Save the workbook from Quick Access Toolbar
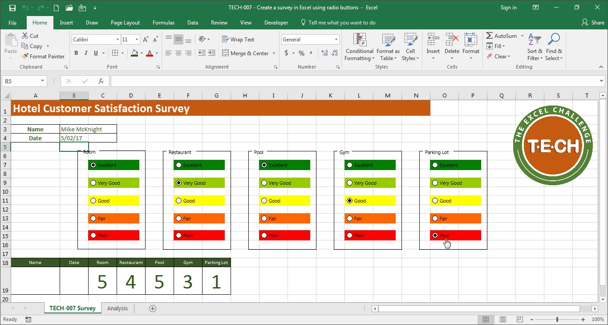The height and width of the screenshot is (325, 608). [x=12, y=8]
